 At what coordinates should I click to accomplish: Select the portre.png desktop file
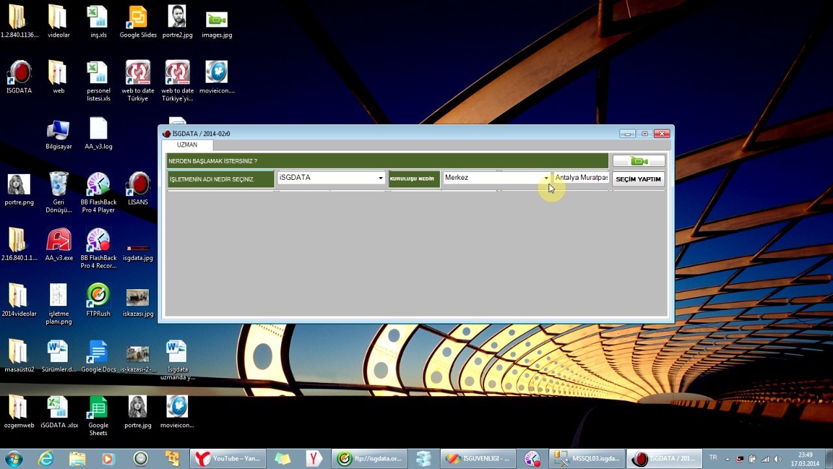pos(19,189)
